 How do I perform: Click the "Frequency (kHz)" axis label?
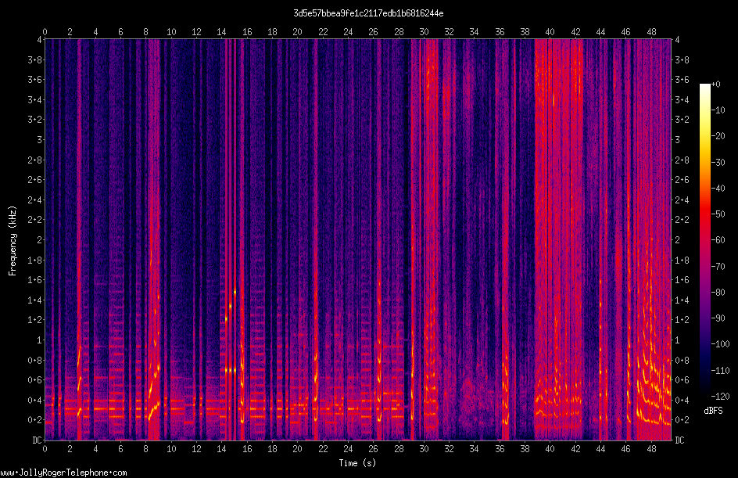[13, 241]
